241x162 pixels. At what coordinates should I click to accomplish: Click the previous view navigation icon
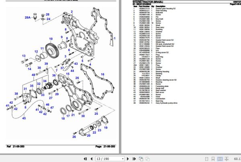tap(141, 159)
